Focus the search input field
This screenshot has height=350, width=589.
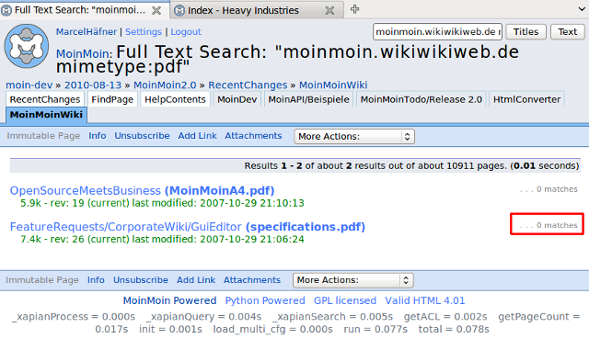tap(437, 32)
